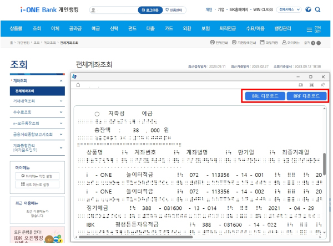Screen dimensions: 333x246
Task: Open the 전체메뉴 hamburger icon
Action: coord(309,29)
